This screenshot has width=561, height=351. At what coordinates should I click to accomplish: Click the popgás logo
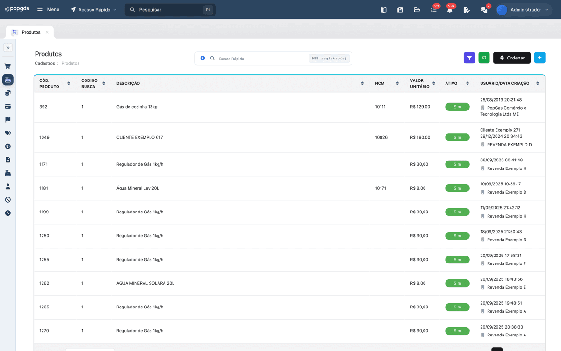(17, 9)
